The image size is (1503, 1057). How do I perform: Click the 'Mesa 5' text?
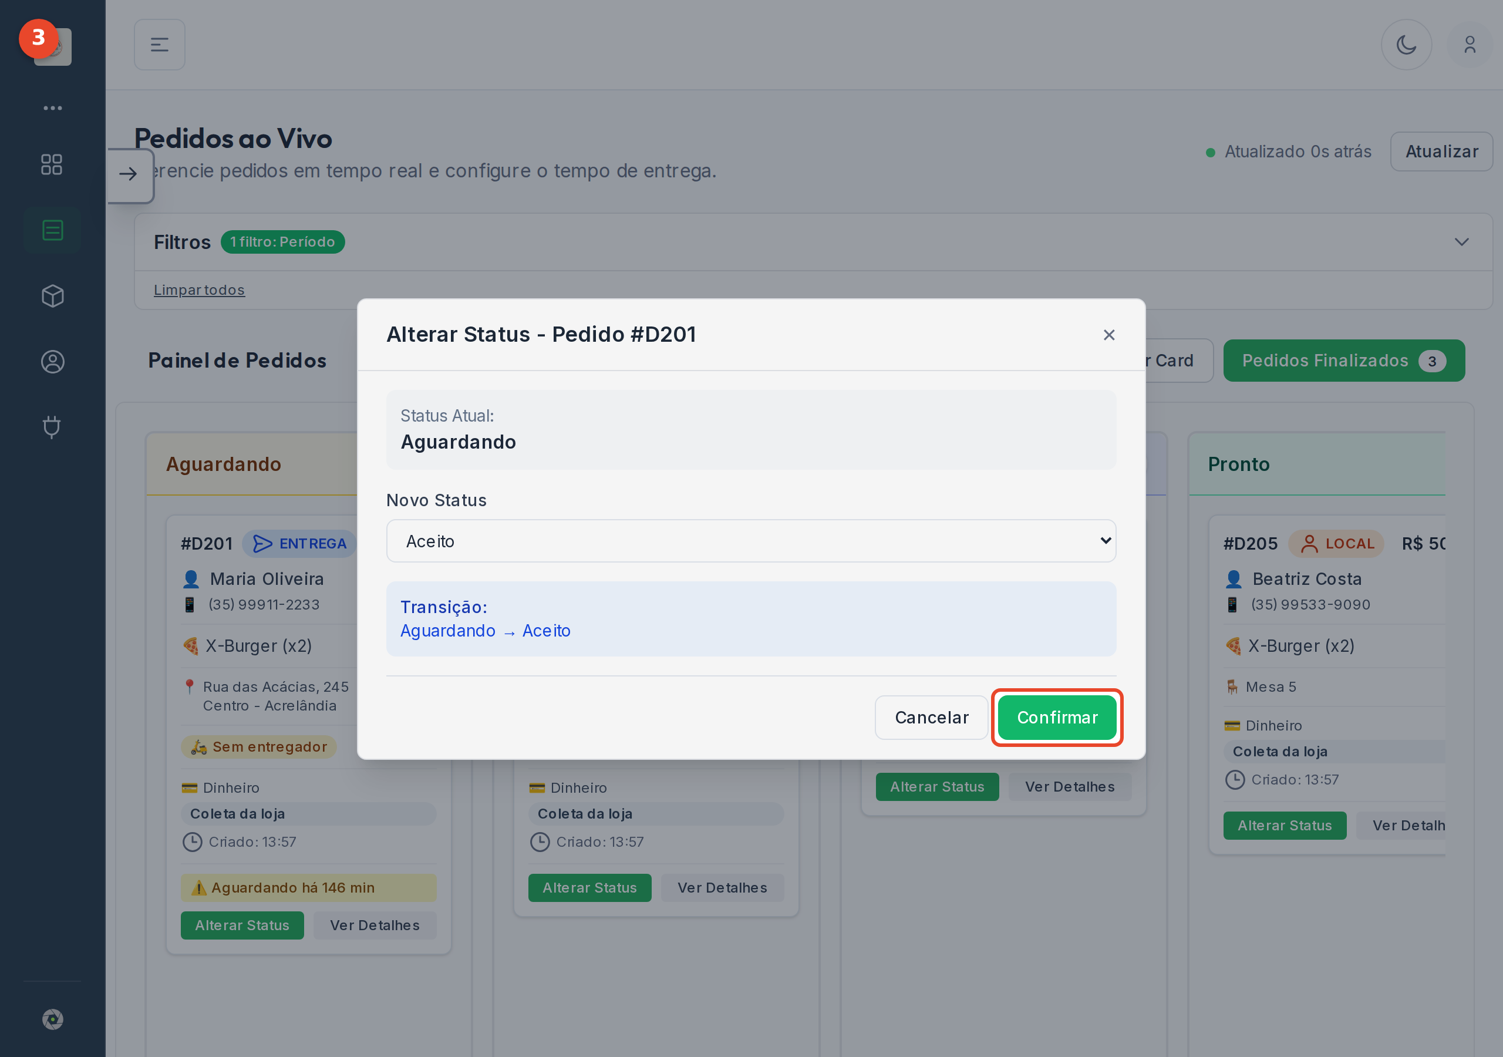[1271, 687]
